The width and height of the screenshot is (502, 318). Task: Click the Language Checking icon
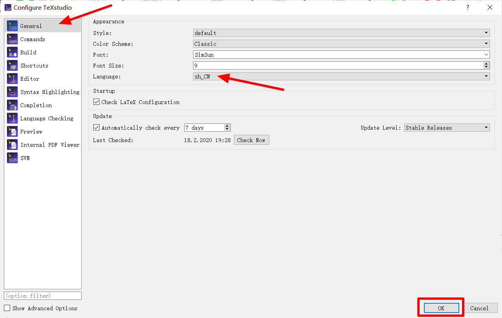click(12, 118)
